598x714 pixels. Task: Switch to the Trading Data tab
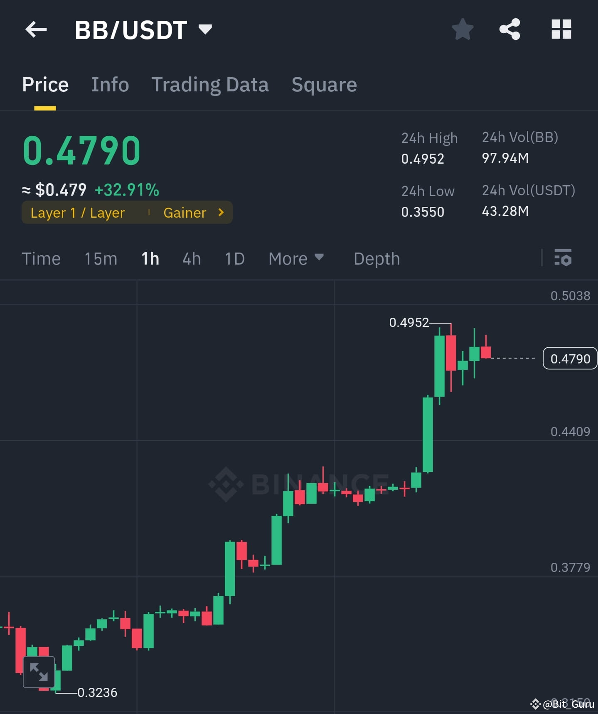pos(210,84)
